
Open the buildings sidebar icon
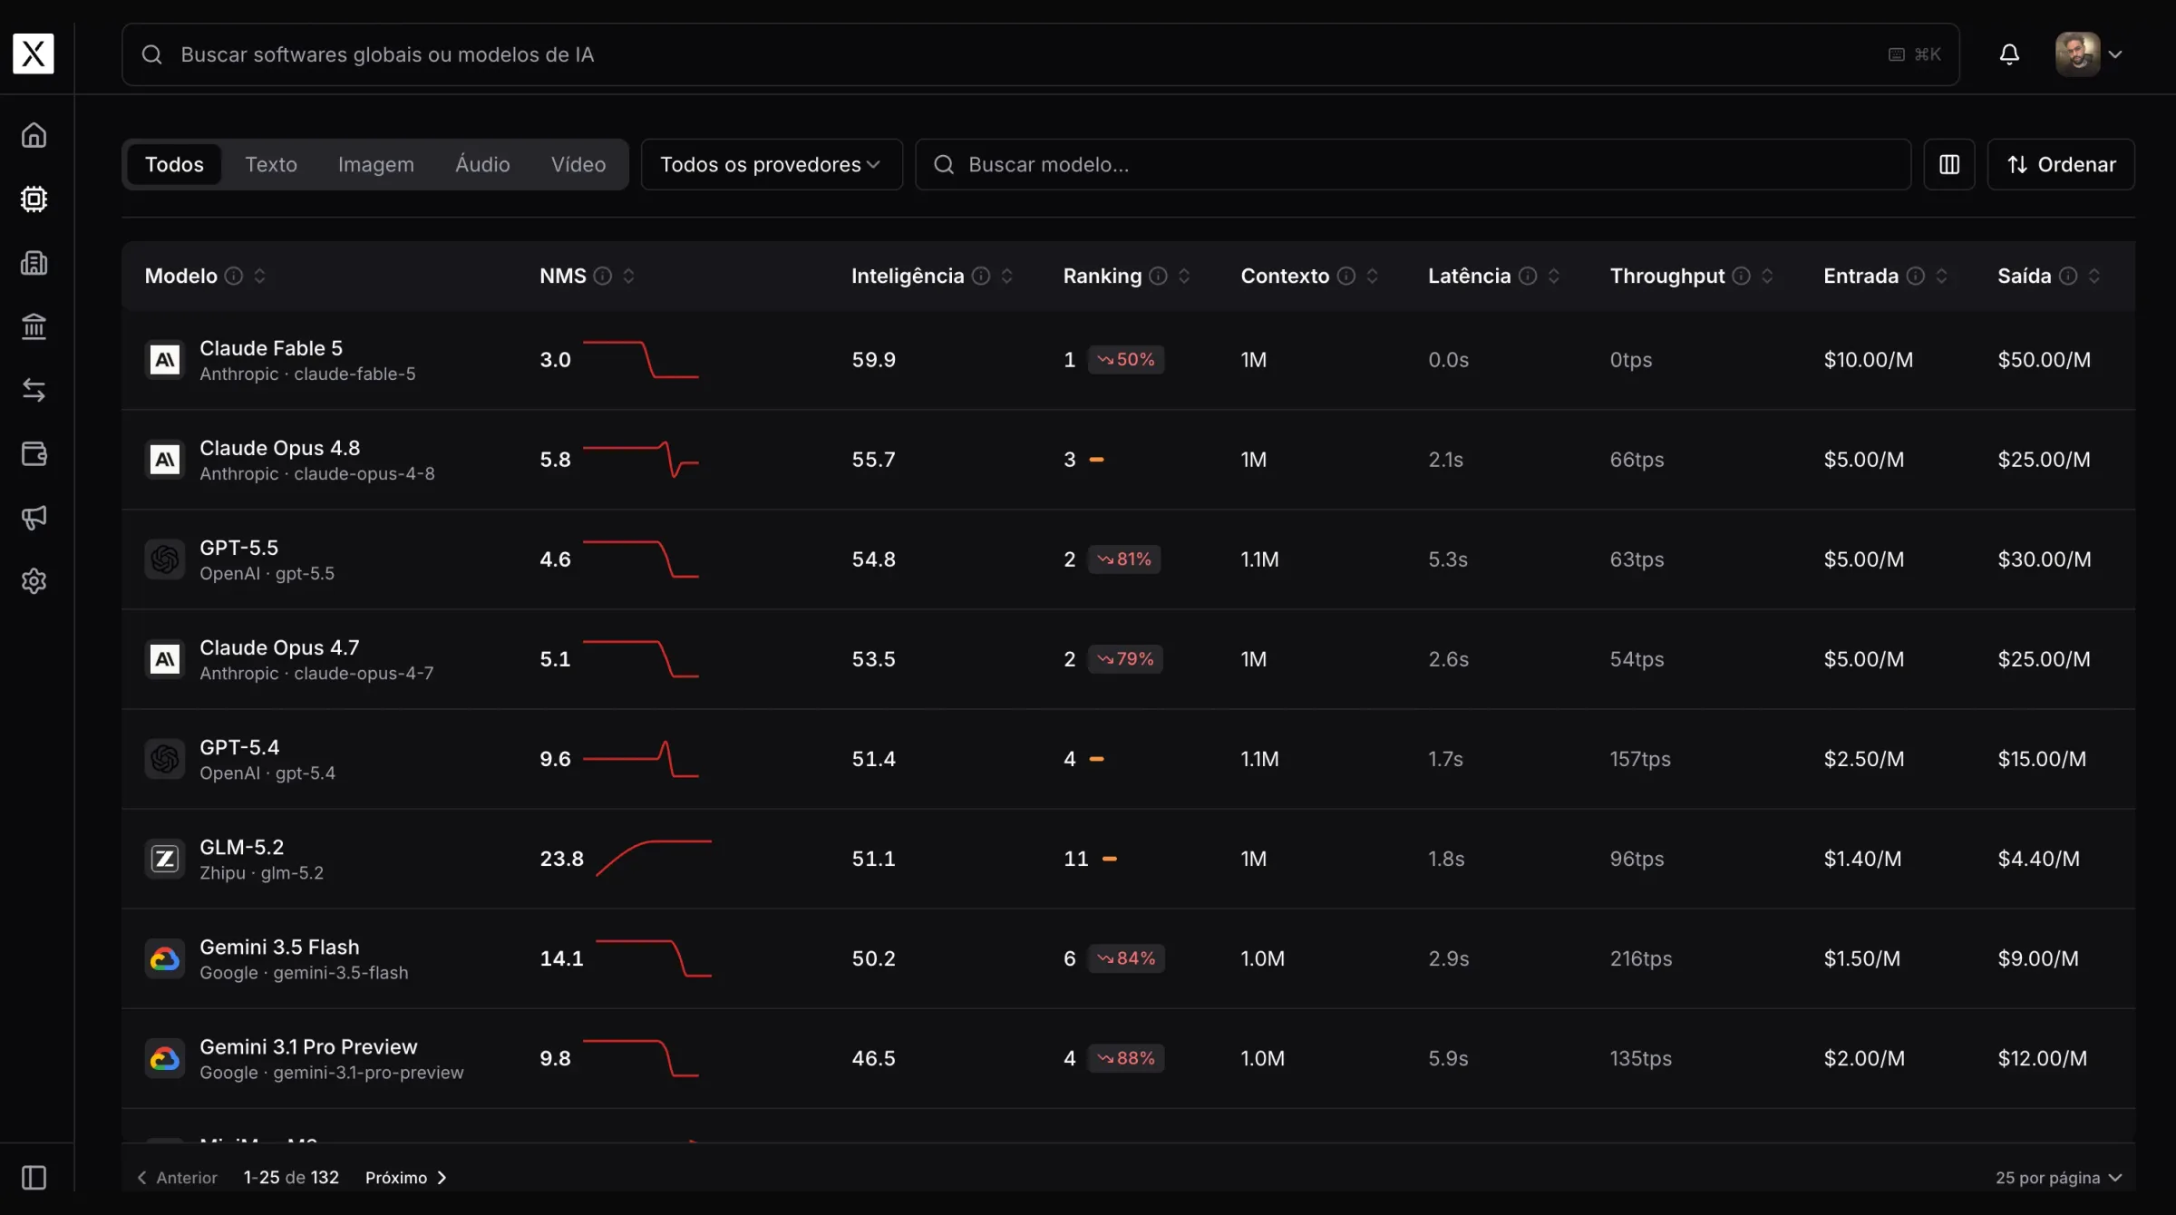tap(34, 263)
